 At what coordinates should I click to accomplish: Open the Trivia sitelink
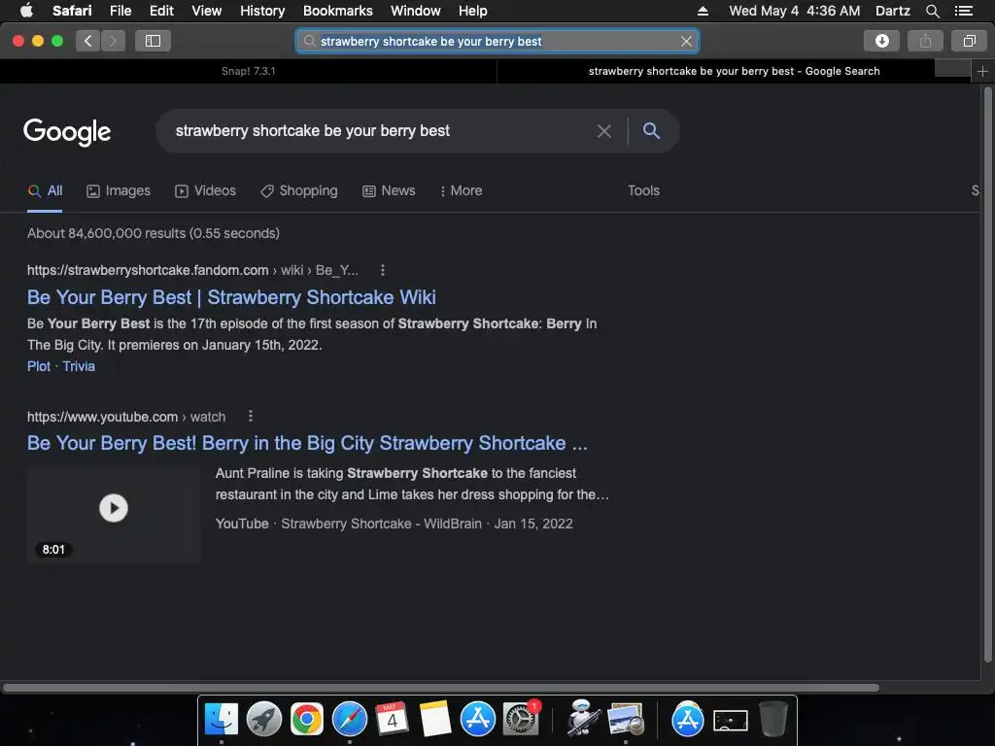[79, 366]
